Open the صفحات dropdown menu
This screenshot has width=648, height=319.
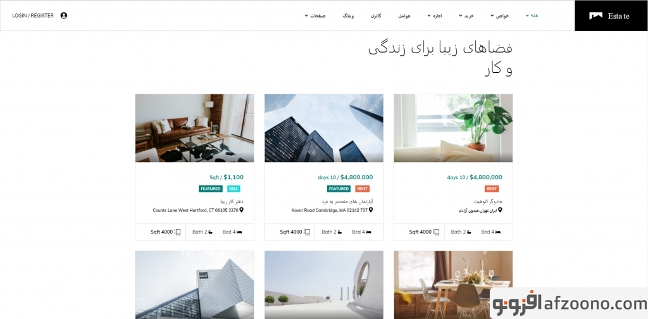[315, 16]
